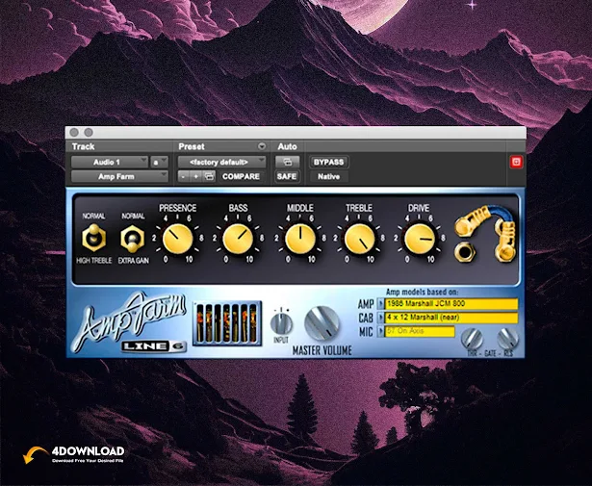Close the plugin window
The width and height of the screenshot is (592, 486).
[74, 133]
